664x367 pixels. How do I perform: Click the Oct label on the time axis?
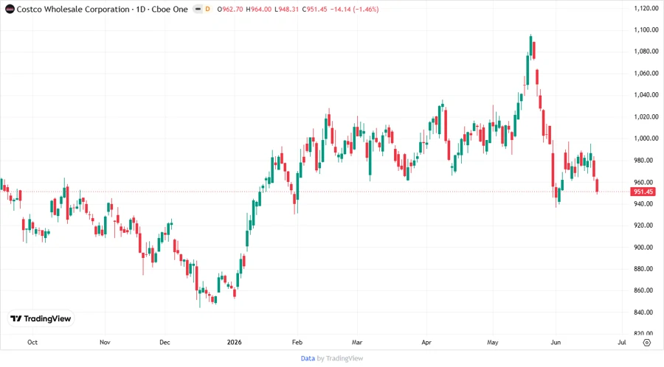coord(32,342)
